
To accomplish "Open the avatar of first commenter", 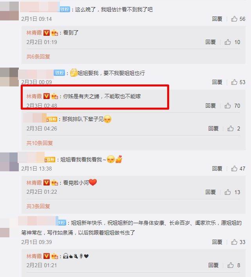I will [x=9, y=11].
